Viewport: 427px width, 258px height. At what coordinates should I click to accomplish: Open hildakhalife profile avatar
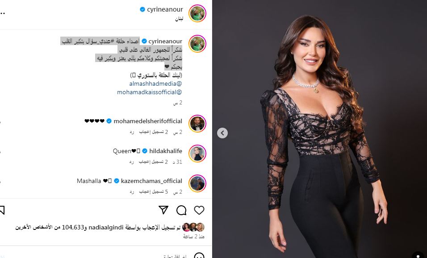tap(197, 154)
